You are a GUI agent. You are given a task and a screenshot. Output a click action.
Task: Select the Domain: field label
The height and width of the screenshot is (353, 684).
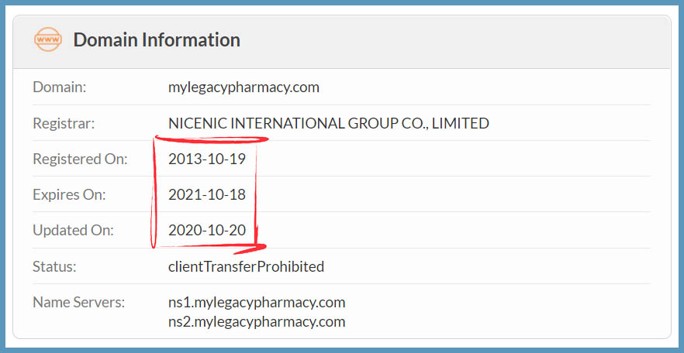click(x=59, y=87)
